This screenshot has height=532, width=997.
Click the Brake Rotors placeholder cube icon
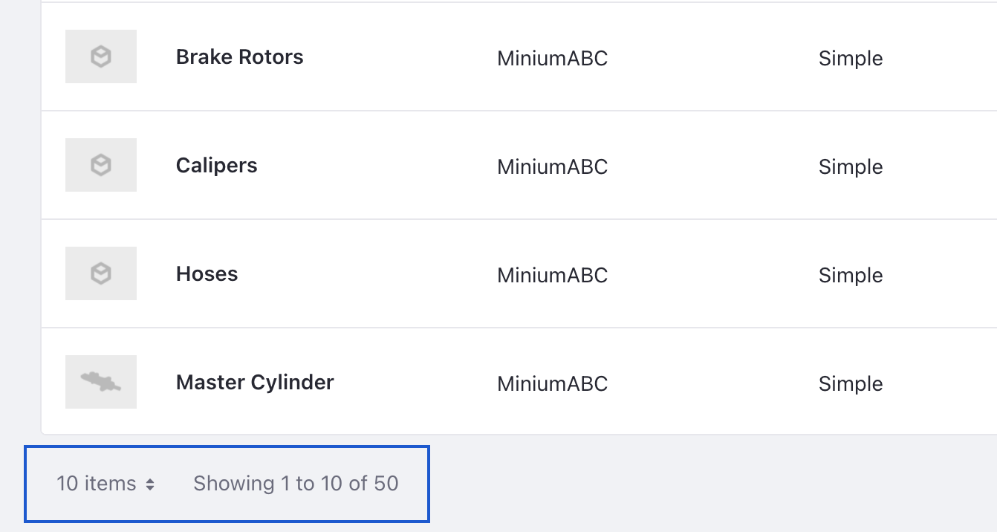click(x=101, y=56)
